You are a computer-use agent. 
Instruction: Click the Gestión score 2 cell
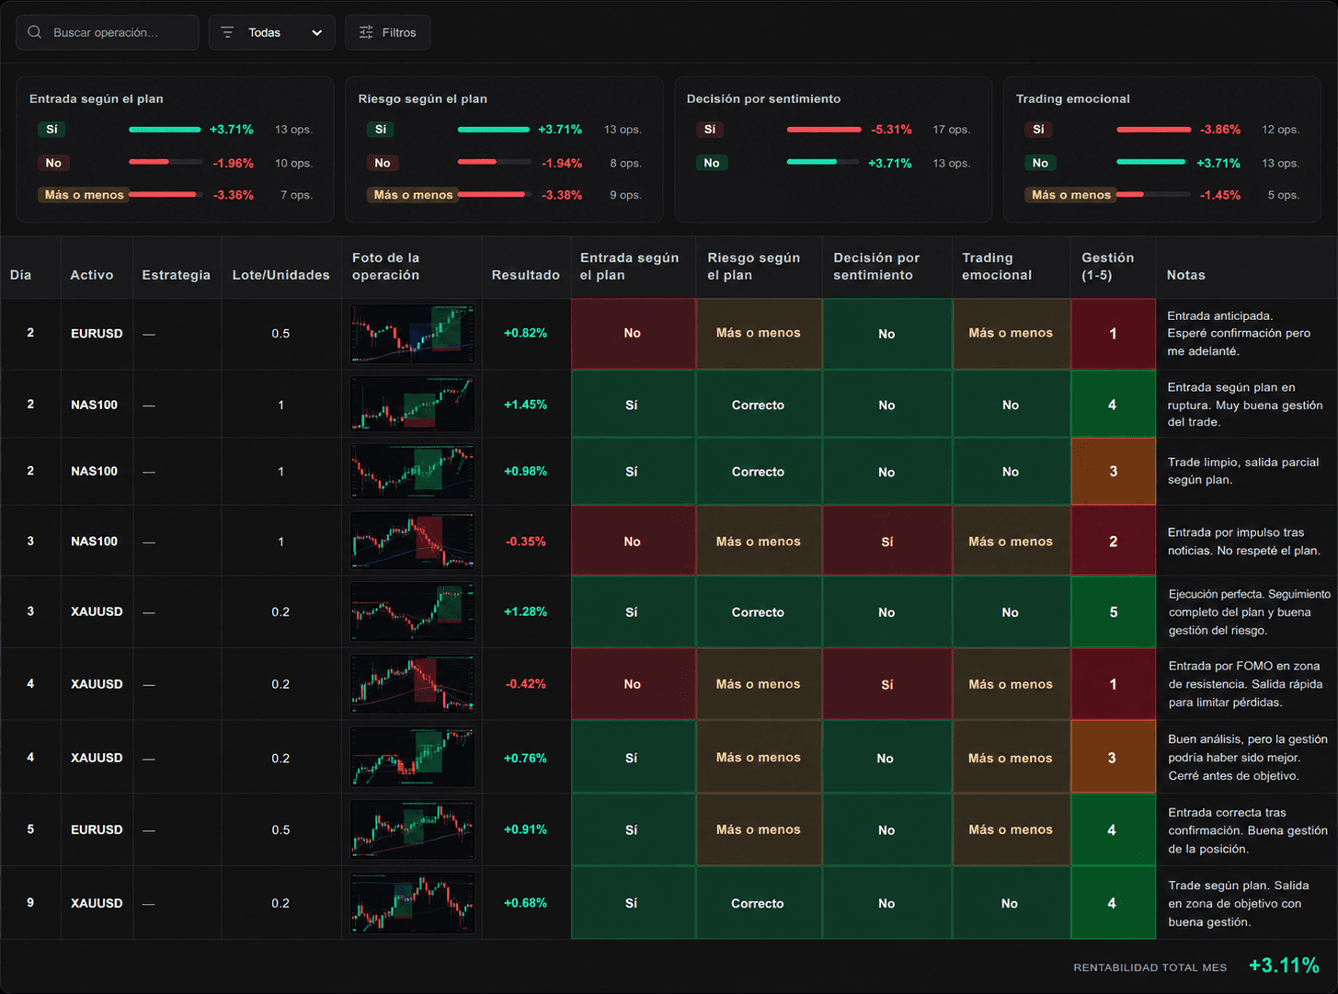click(x=1113, y=542)
